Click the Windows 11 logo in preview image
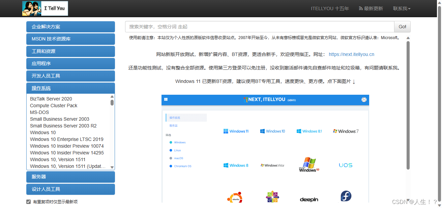The height and width of the screenshot is (208, 442). click(236, 131)
